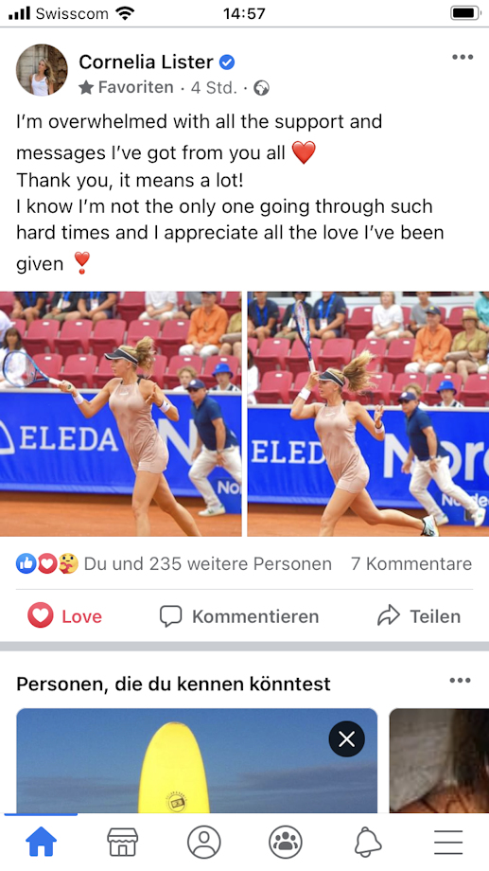The image size is (489, 871).
Task: Open options for Personen, die du kennen könntest
Action: (x=460, y=681)
